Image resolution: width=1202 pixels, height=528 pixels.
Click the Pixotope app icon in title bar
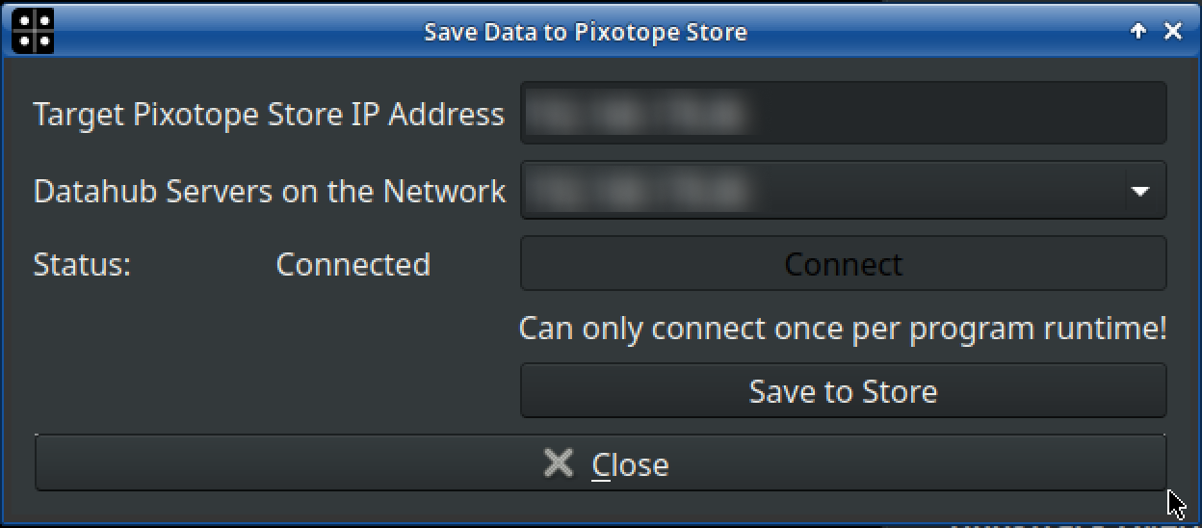coord(32,31)
